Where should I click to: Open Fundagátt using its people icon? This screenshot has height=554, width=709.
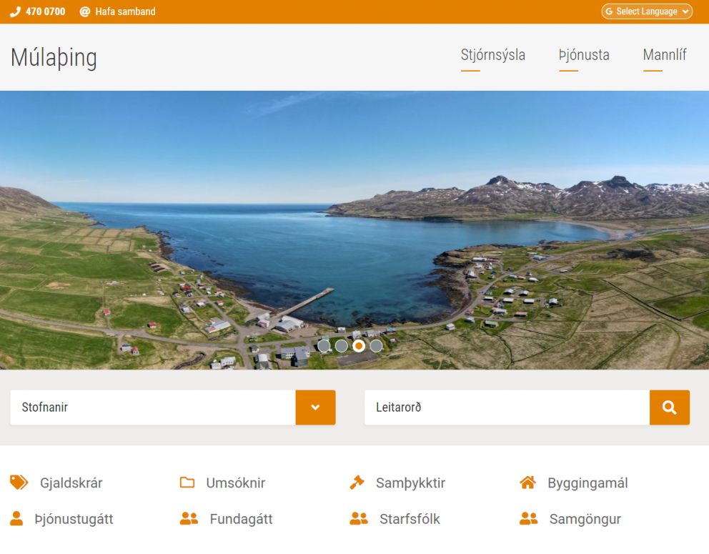point(187,518)
